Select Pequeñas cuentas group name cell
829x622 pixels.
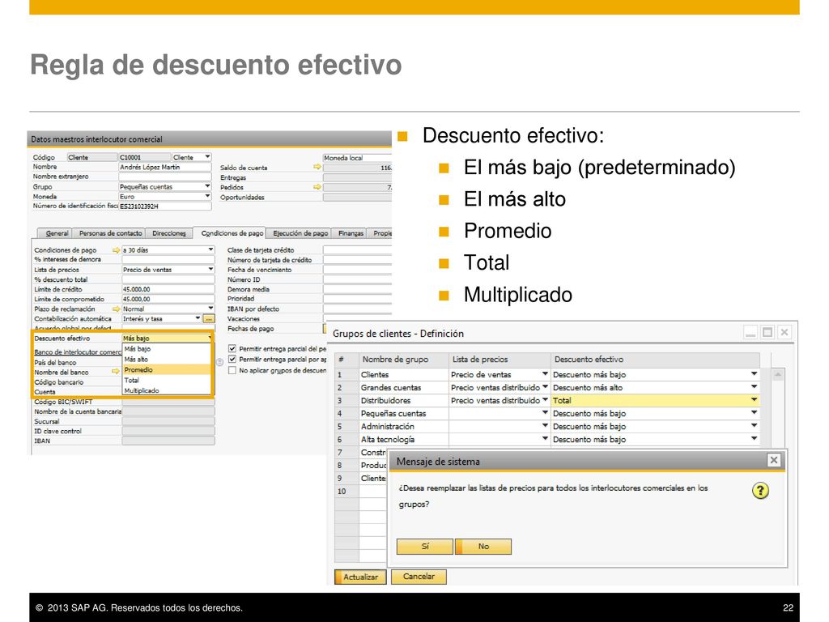pos(404,413)
